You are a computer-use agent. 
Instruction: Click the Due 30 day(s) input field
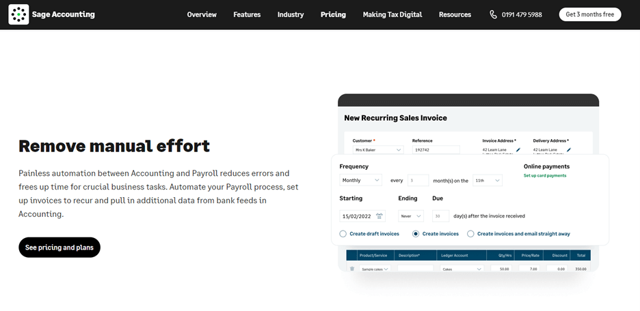pyautogui.click(x=440, y=216)
